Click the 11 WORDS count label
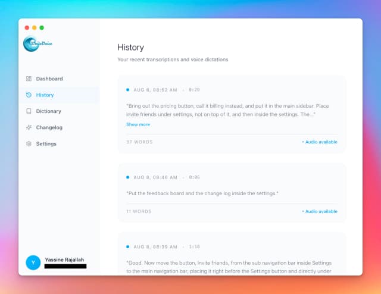381x294 pixels. pos(139,211)
